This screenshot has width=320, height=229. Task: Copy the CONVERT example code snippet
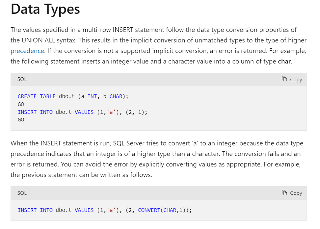292,193
